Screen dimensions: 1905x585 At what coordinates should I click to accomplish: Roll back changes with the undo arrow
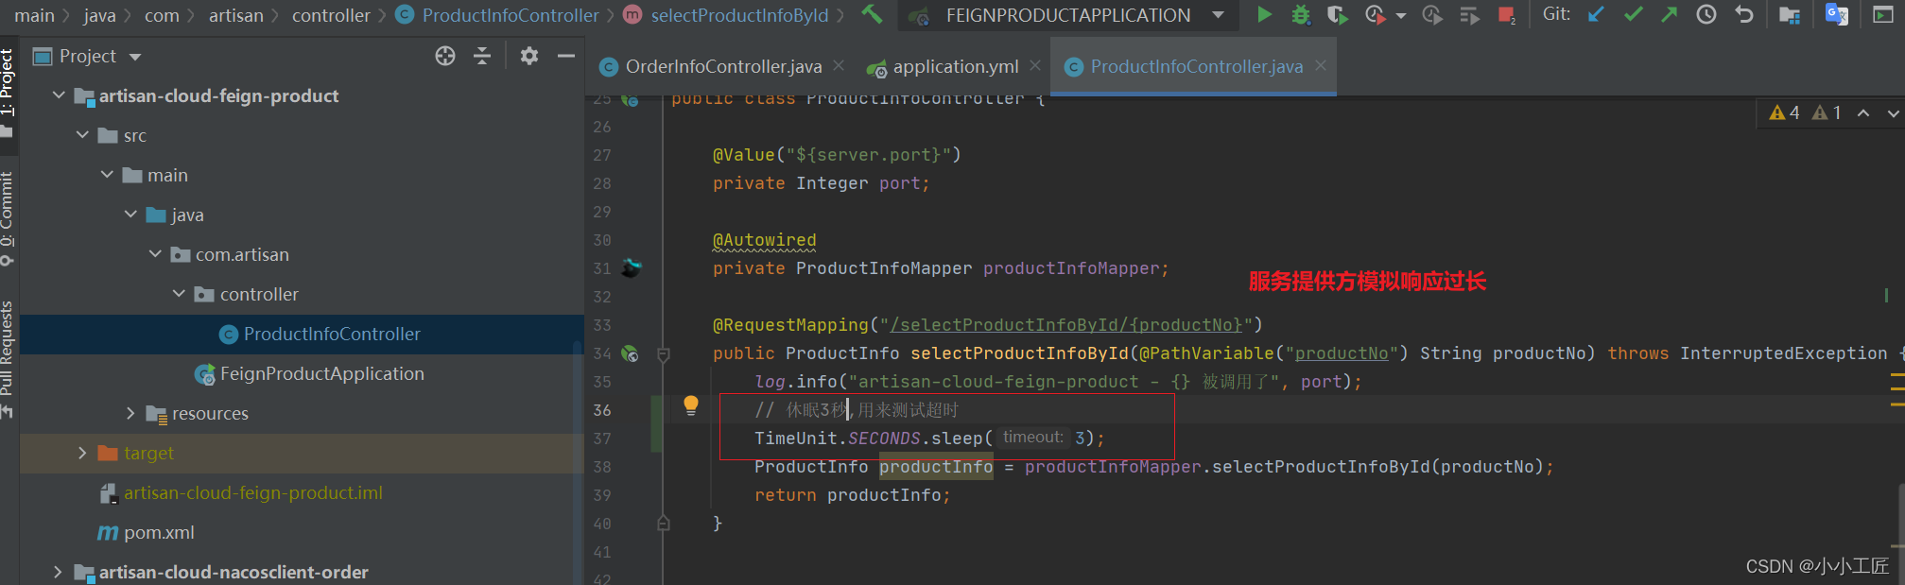coord(1744,15)
